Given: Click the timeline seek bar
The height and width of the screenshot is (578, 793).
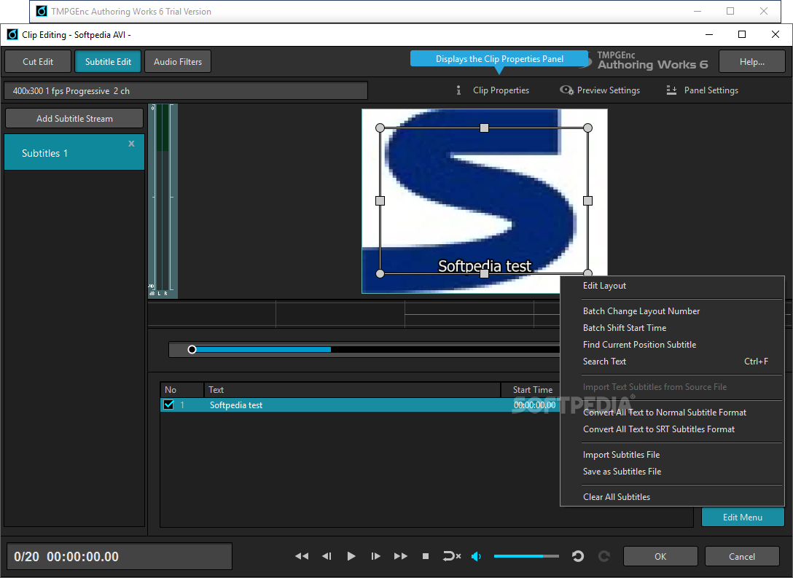Looking at the screenshot, I should pyautogui.click(x=364, y=349).
